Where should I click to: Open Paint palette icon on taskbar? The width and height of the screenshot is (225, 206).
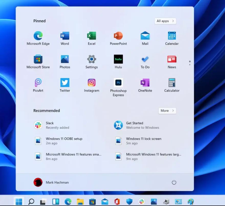(x=190, y=202)
